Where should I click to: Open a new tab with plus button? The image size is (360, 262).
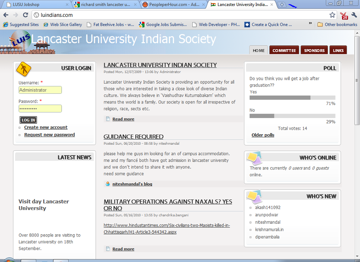click(x=282, y=4)
